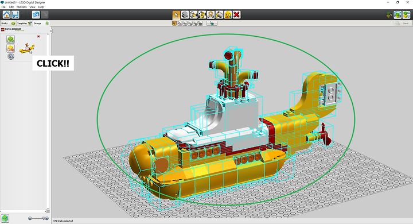Open the Help menu

(41, 7)
